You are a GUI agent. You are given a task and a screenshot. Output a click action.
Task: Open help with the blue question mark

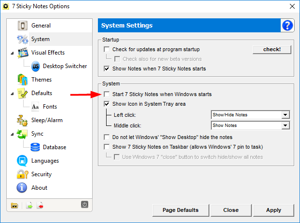(x=287, y=26)
